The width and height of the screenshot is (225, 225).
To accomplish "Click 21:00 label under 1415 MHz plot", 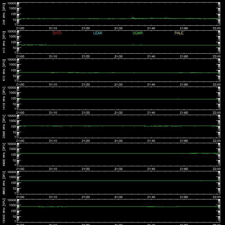I will [x=20, y=113].
